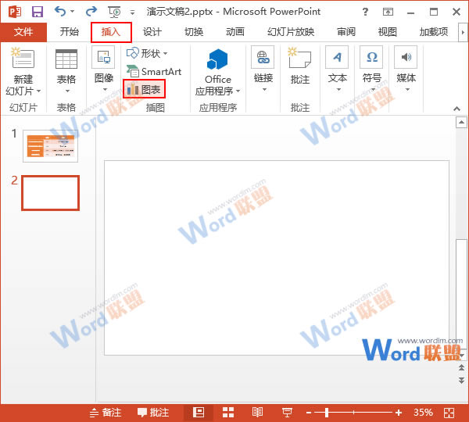Start Slide Show from status bar
This screenshot has width=469, height=422.
tap(287, 413)
